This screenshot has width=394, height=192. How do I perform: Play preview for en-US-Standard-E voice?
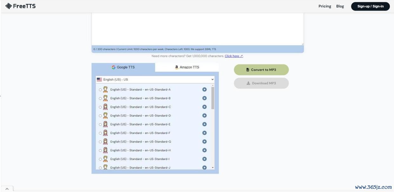[x=204, y=124]
